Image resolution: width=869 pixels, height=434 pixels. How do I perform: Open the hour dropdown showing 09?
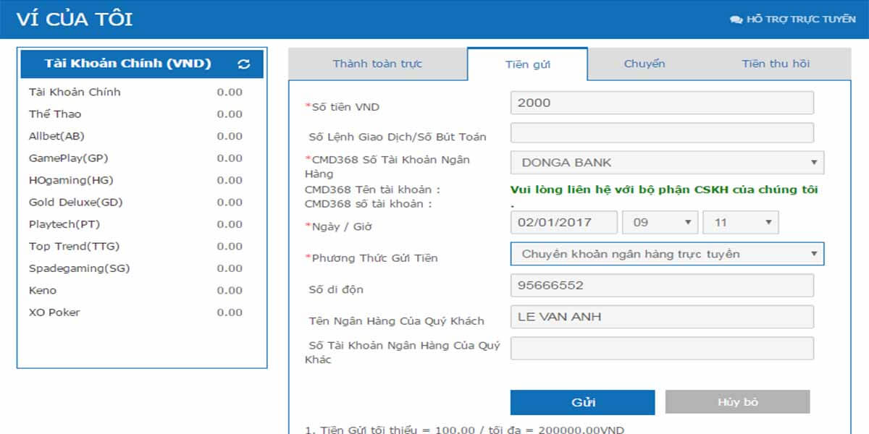(x=660, y=222)
